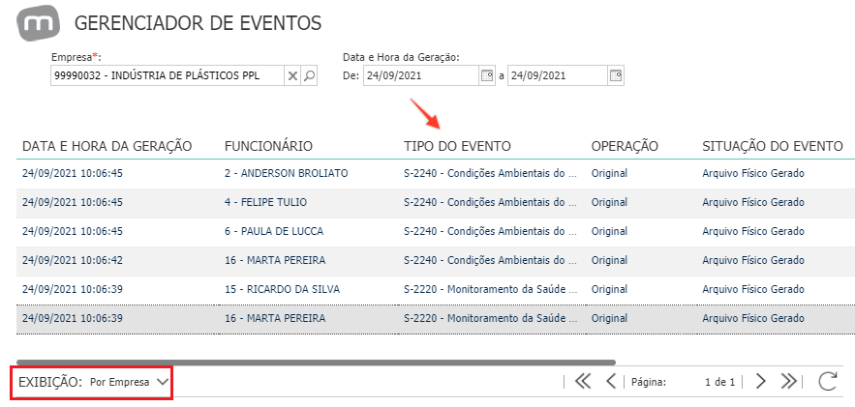855x407 pixels.
Task: Sort by Funcionário column header
Action: (268, 146)
